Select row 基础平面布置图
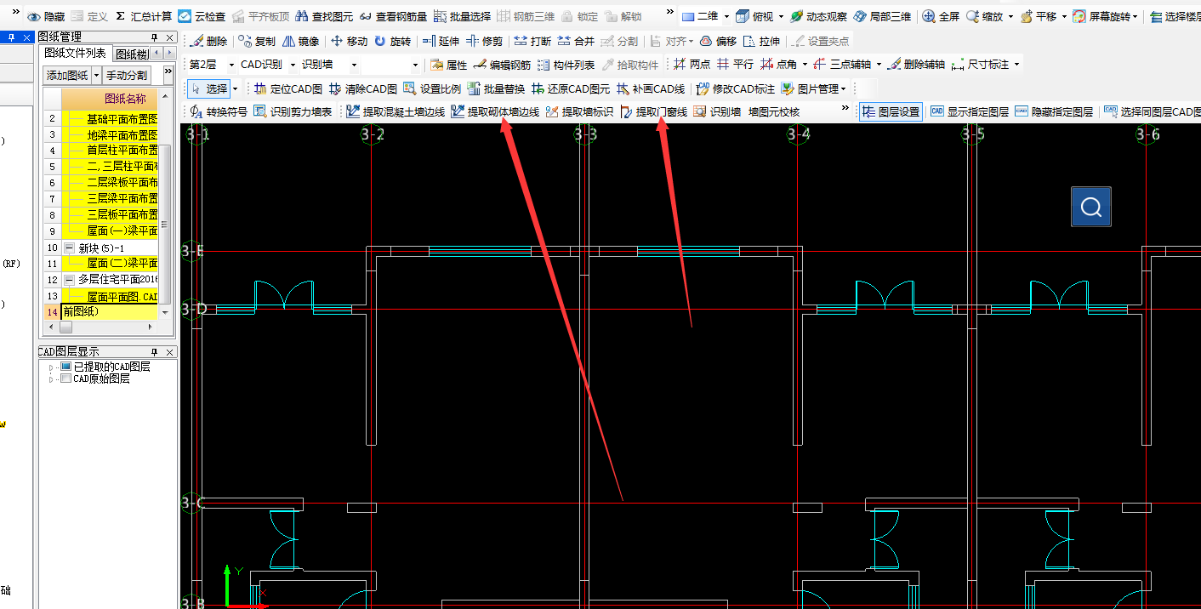 (108, 118)
